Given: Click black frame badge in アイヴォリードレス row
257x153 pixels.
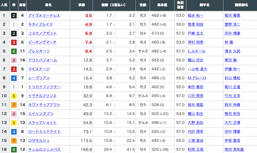Looking at the screenshot, I should (x=14, y=16).
